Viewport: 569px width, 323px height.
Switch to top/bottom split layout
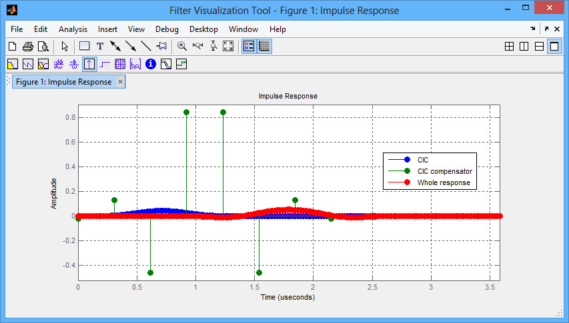click(x=539, y=47)
